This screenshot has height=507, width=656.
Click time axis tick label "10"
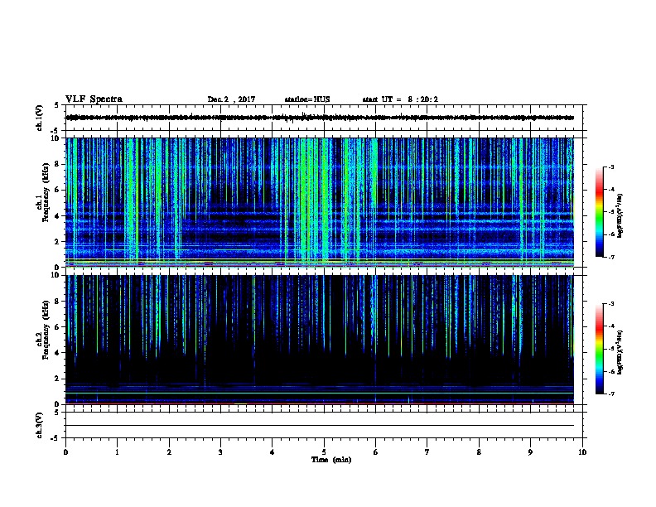pos(582,452)
